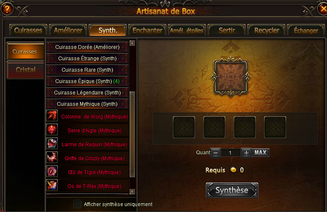Switch to the Recycler tab

(x=266, y=30)
